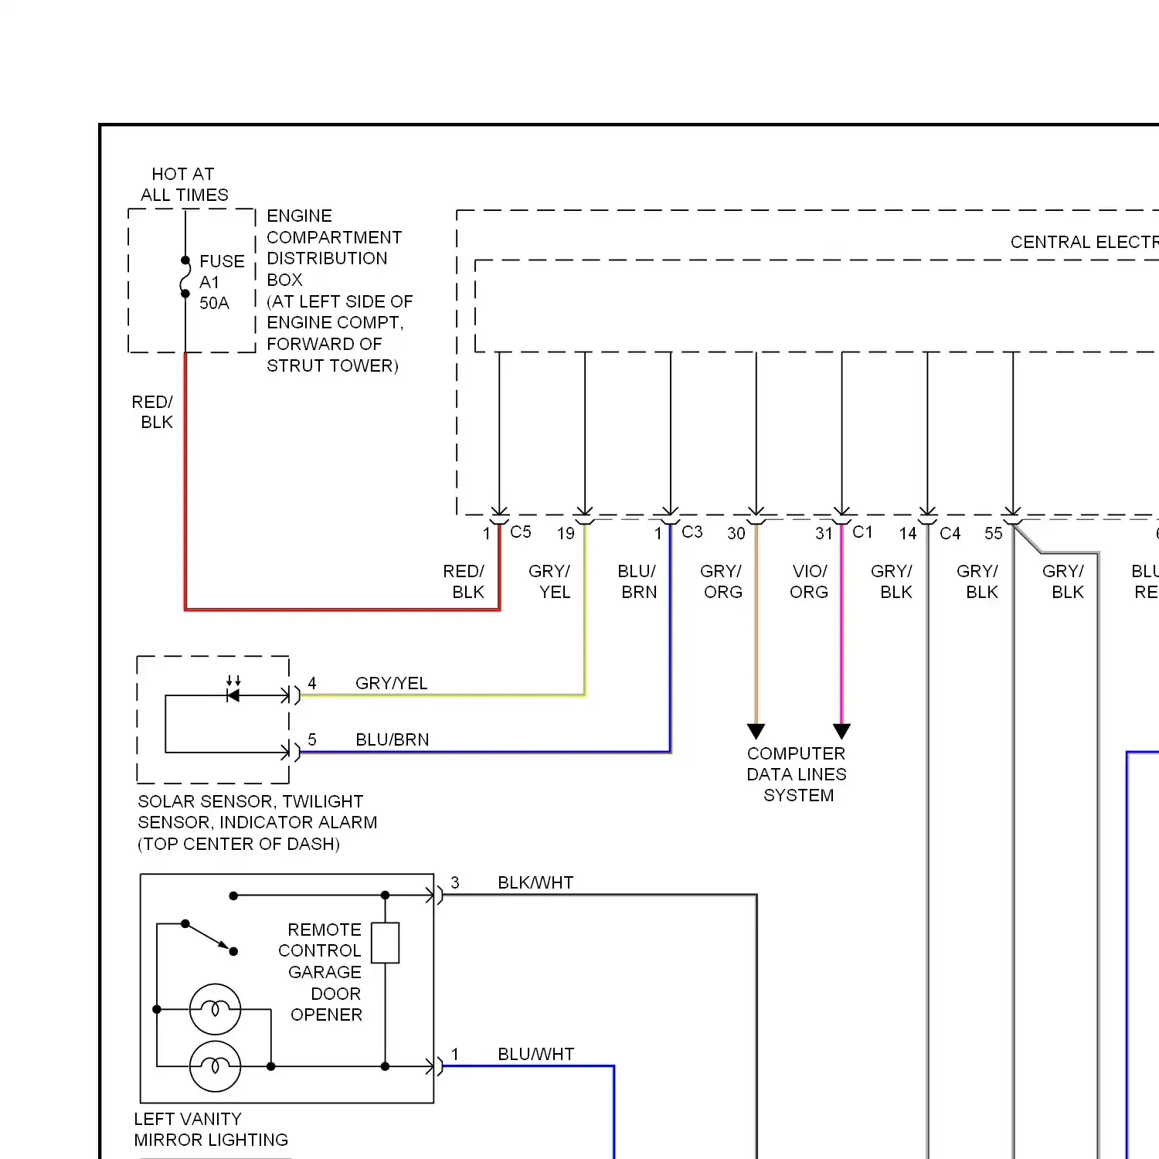Click the C3 connector label
Viewport: 1159px width, 1159px height.
(x=692, y=532)
